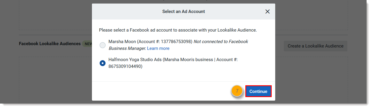Select the Marsha Moon account radio button
This screenshot has width=371, height=108.
(103, 45)
